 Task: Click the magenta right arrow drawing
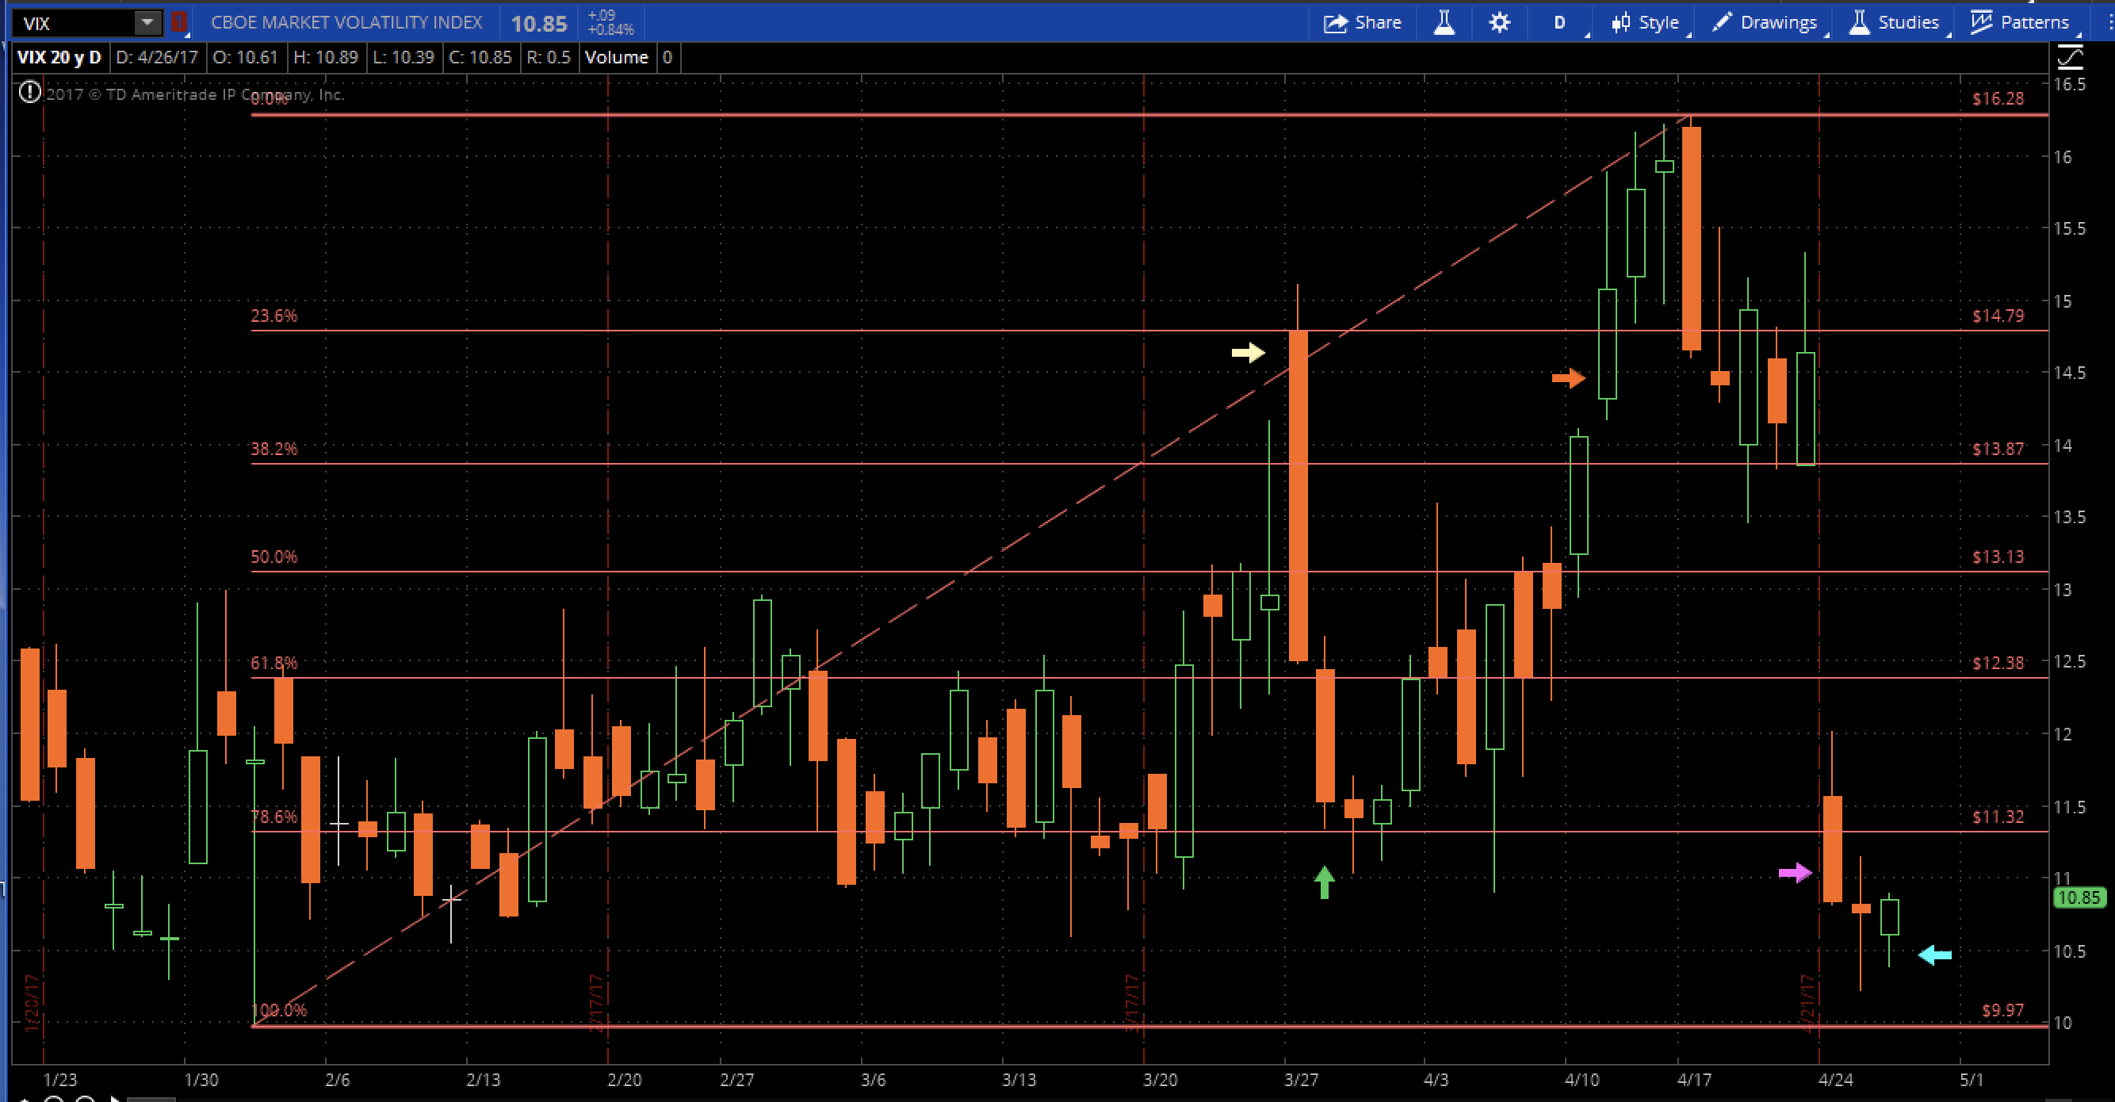(1795, 872)
